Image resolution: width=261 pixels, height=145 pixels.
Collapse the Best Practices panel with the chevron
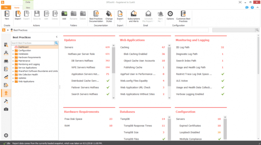coord(57,37)
